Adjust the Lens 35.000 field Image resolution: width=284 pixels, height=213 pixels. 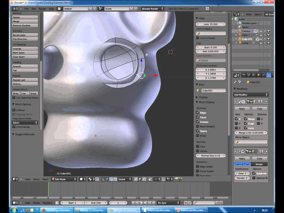tap(211, 24)
